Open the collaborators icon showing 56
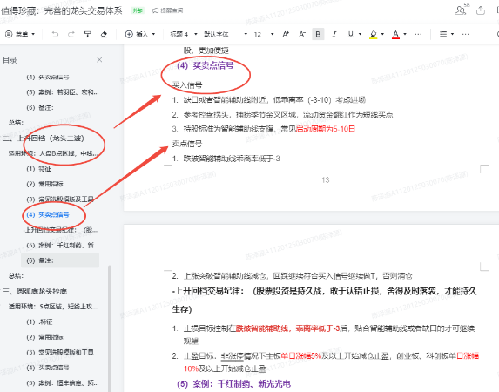 [x=462, y=10]
